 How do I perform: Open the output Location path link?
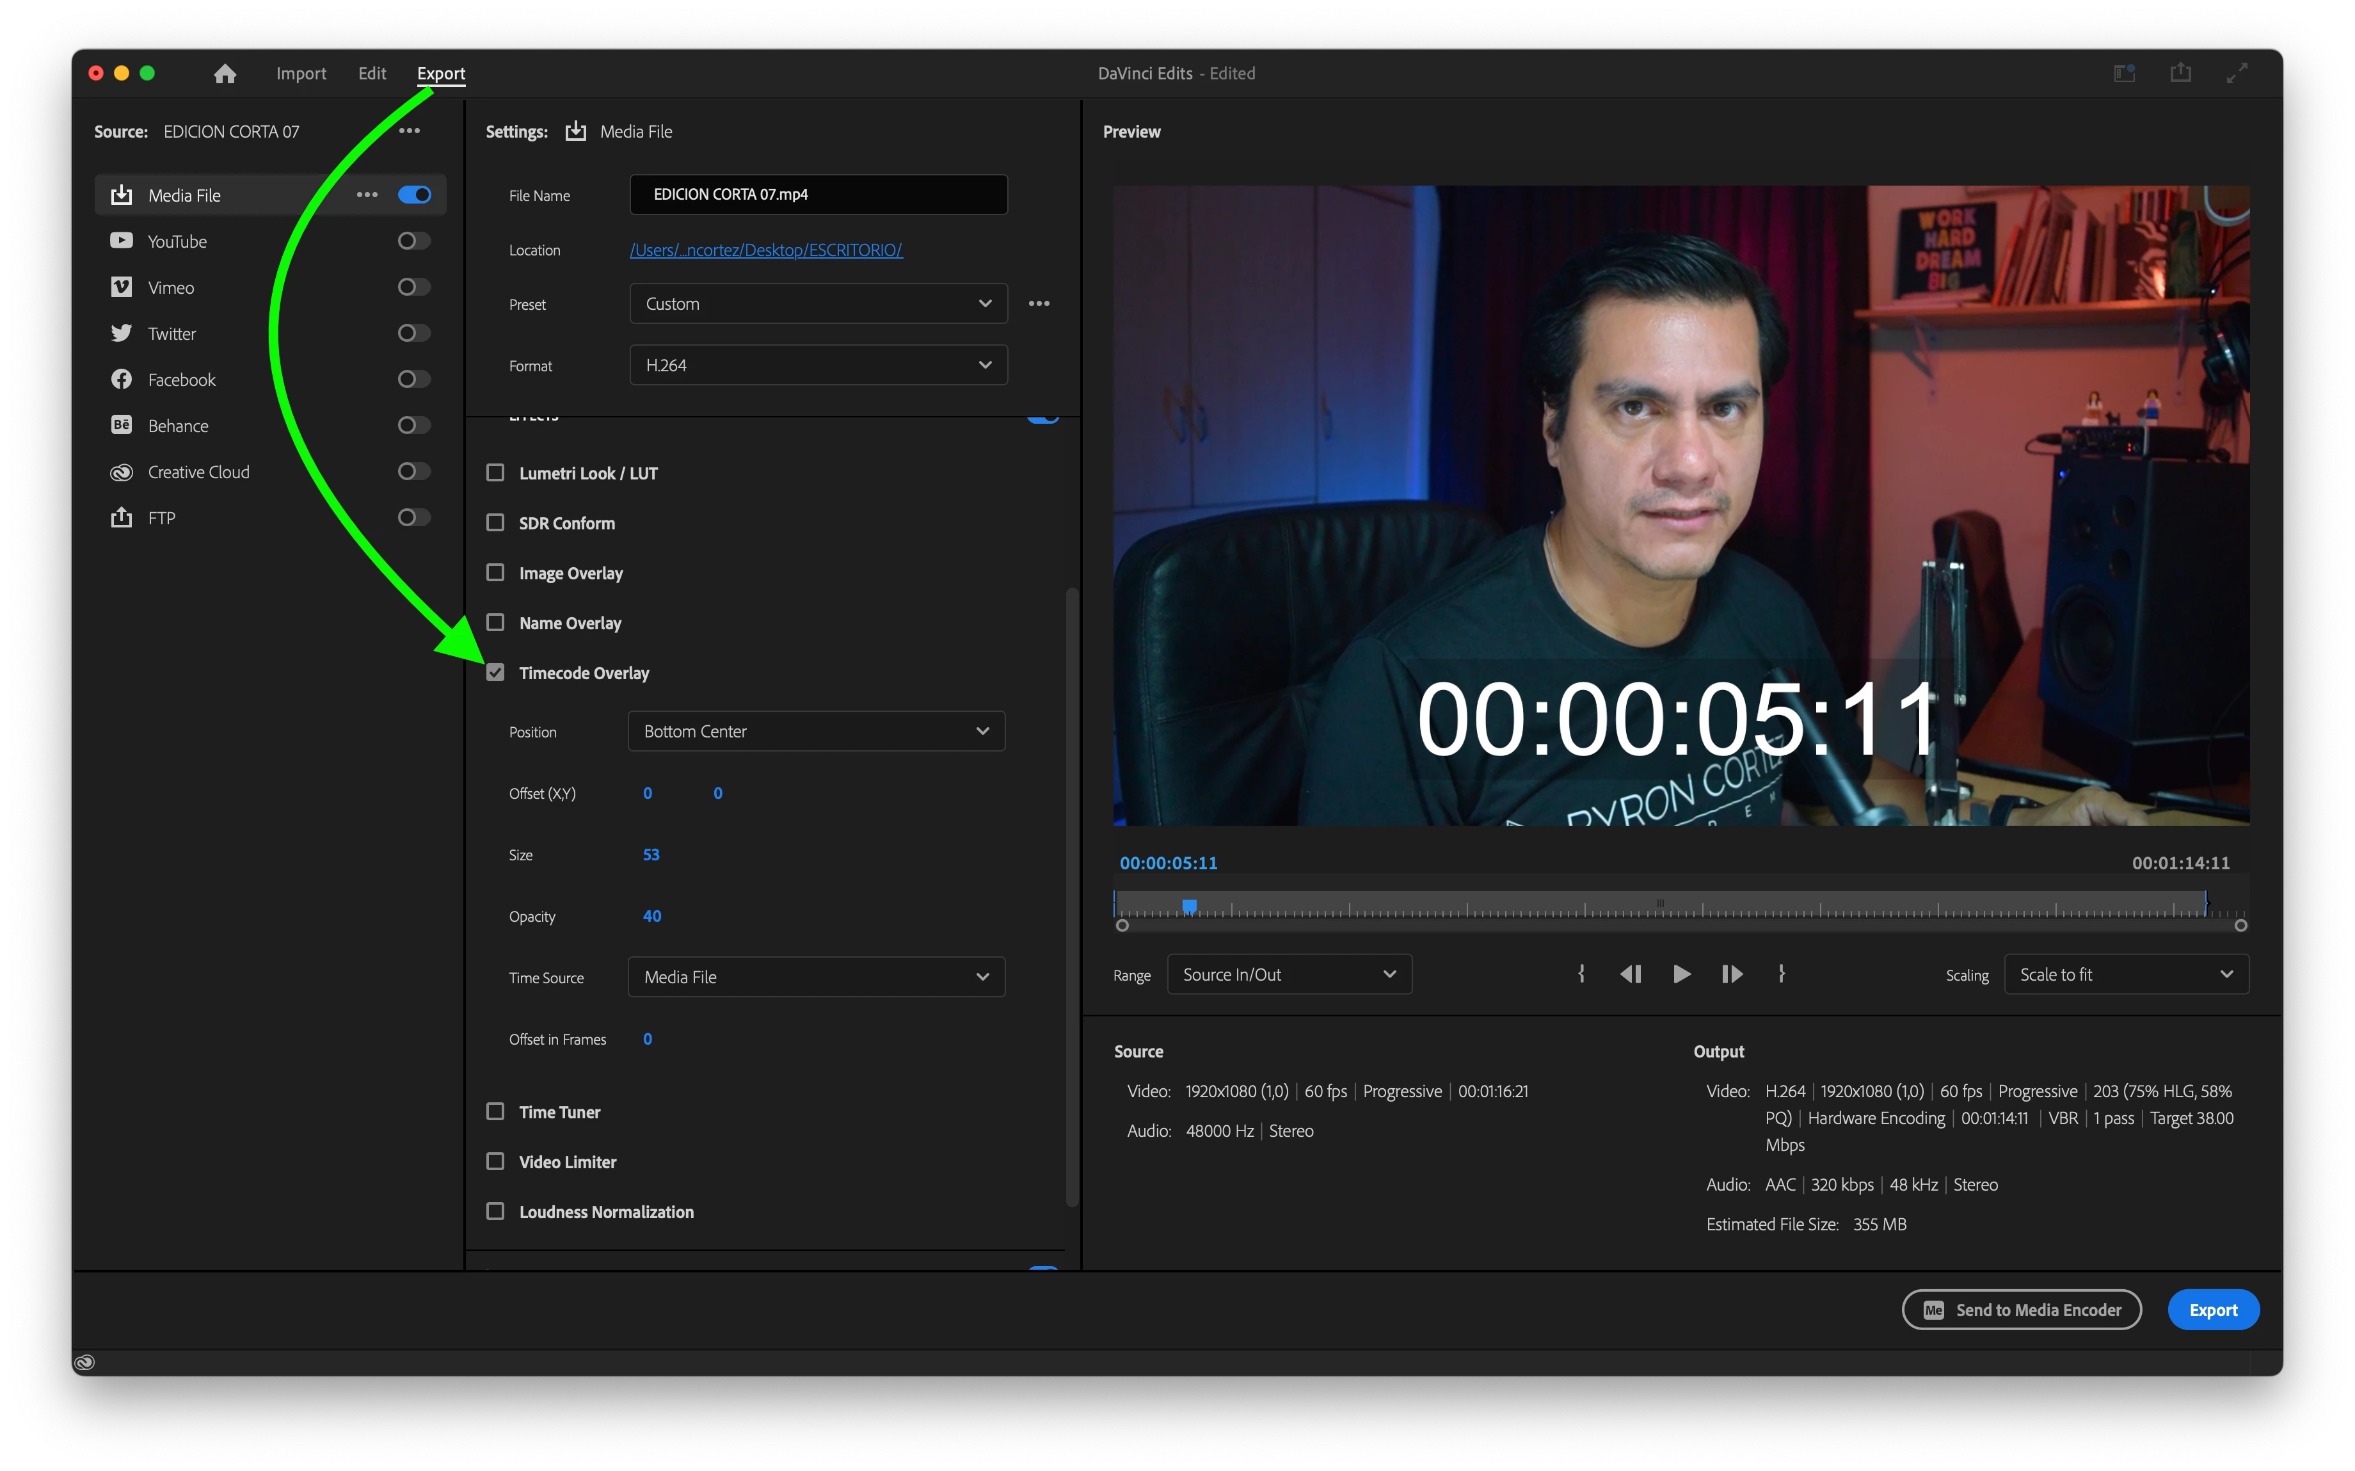765,250
